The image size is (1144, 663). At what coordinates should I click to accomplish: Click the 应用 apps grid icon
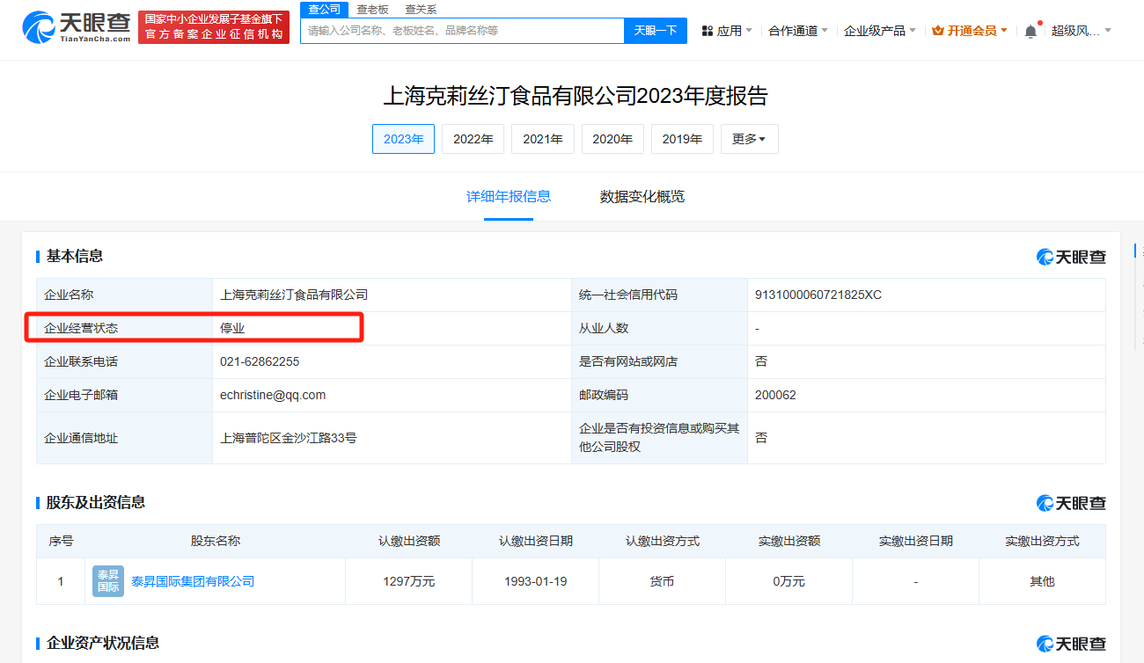point(708,31)
